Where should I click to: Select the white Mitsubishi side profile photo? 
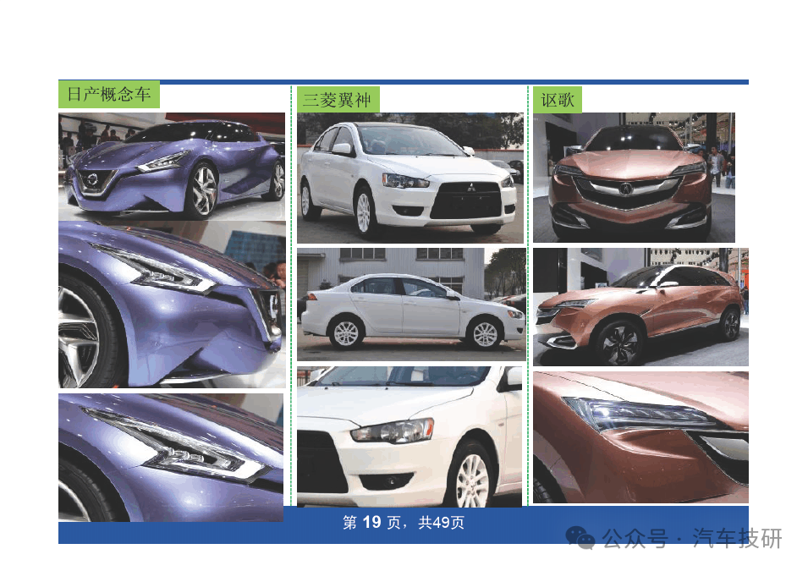[411, 304]
